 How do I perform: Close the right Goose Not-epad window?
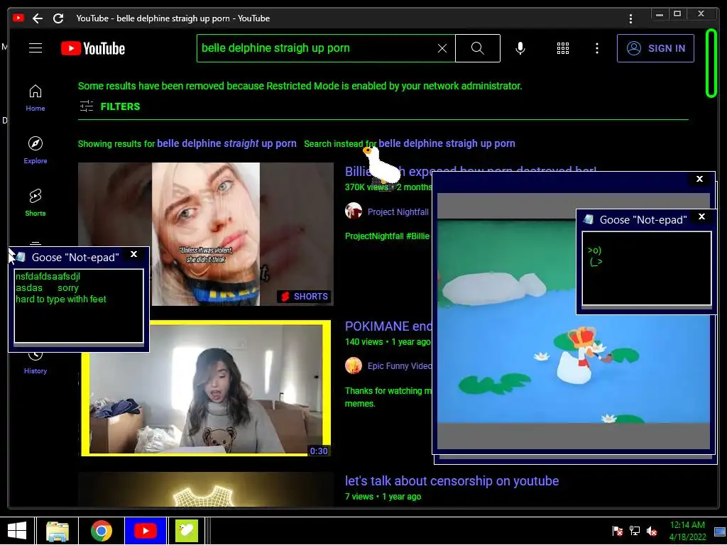tap(701, 216)
